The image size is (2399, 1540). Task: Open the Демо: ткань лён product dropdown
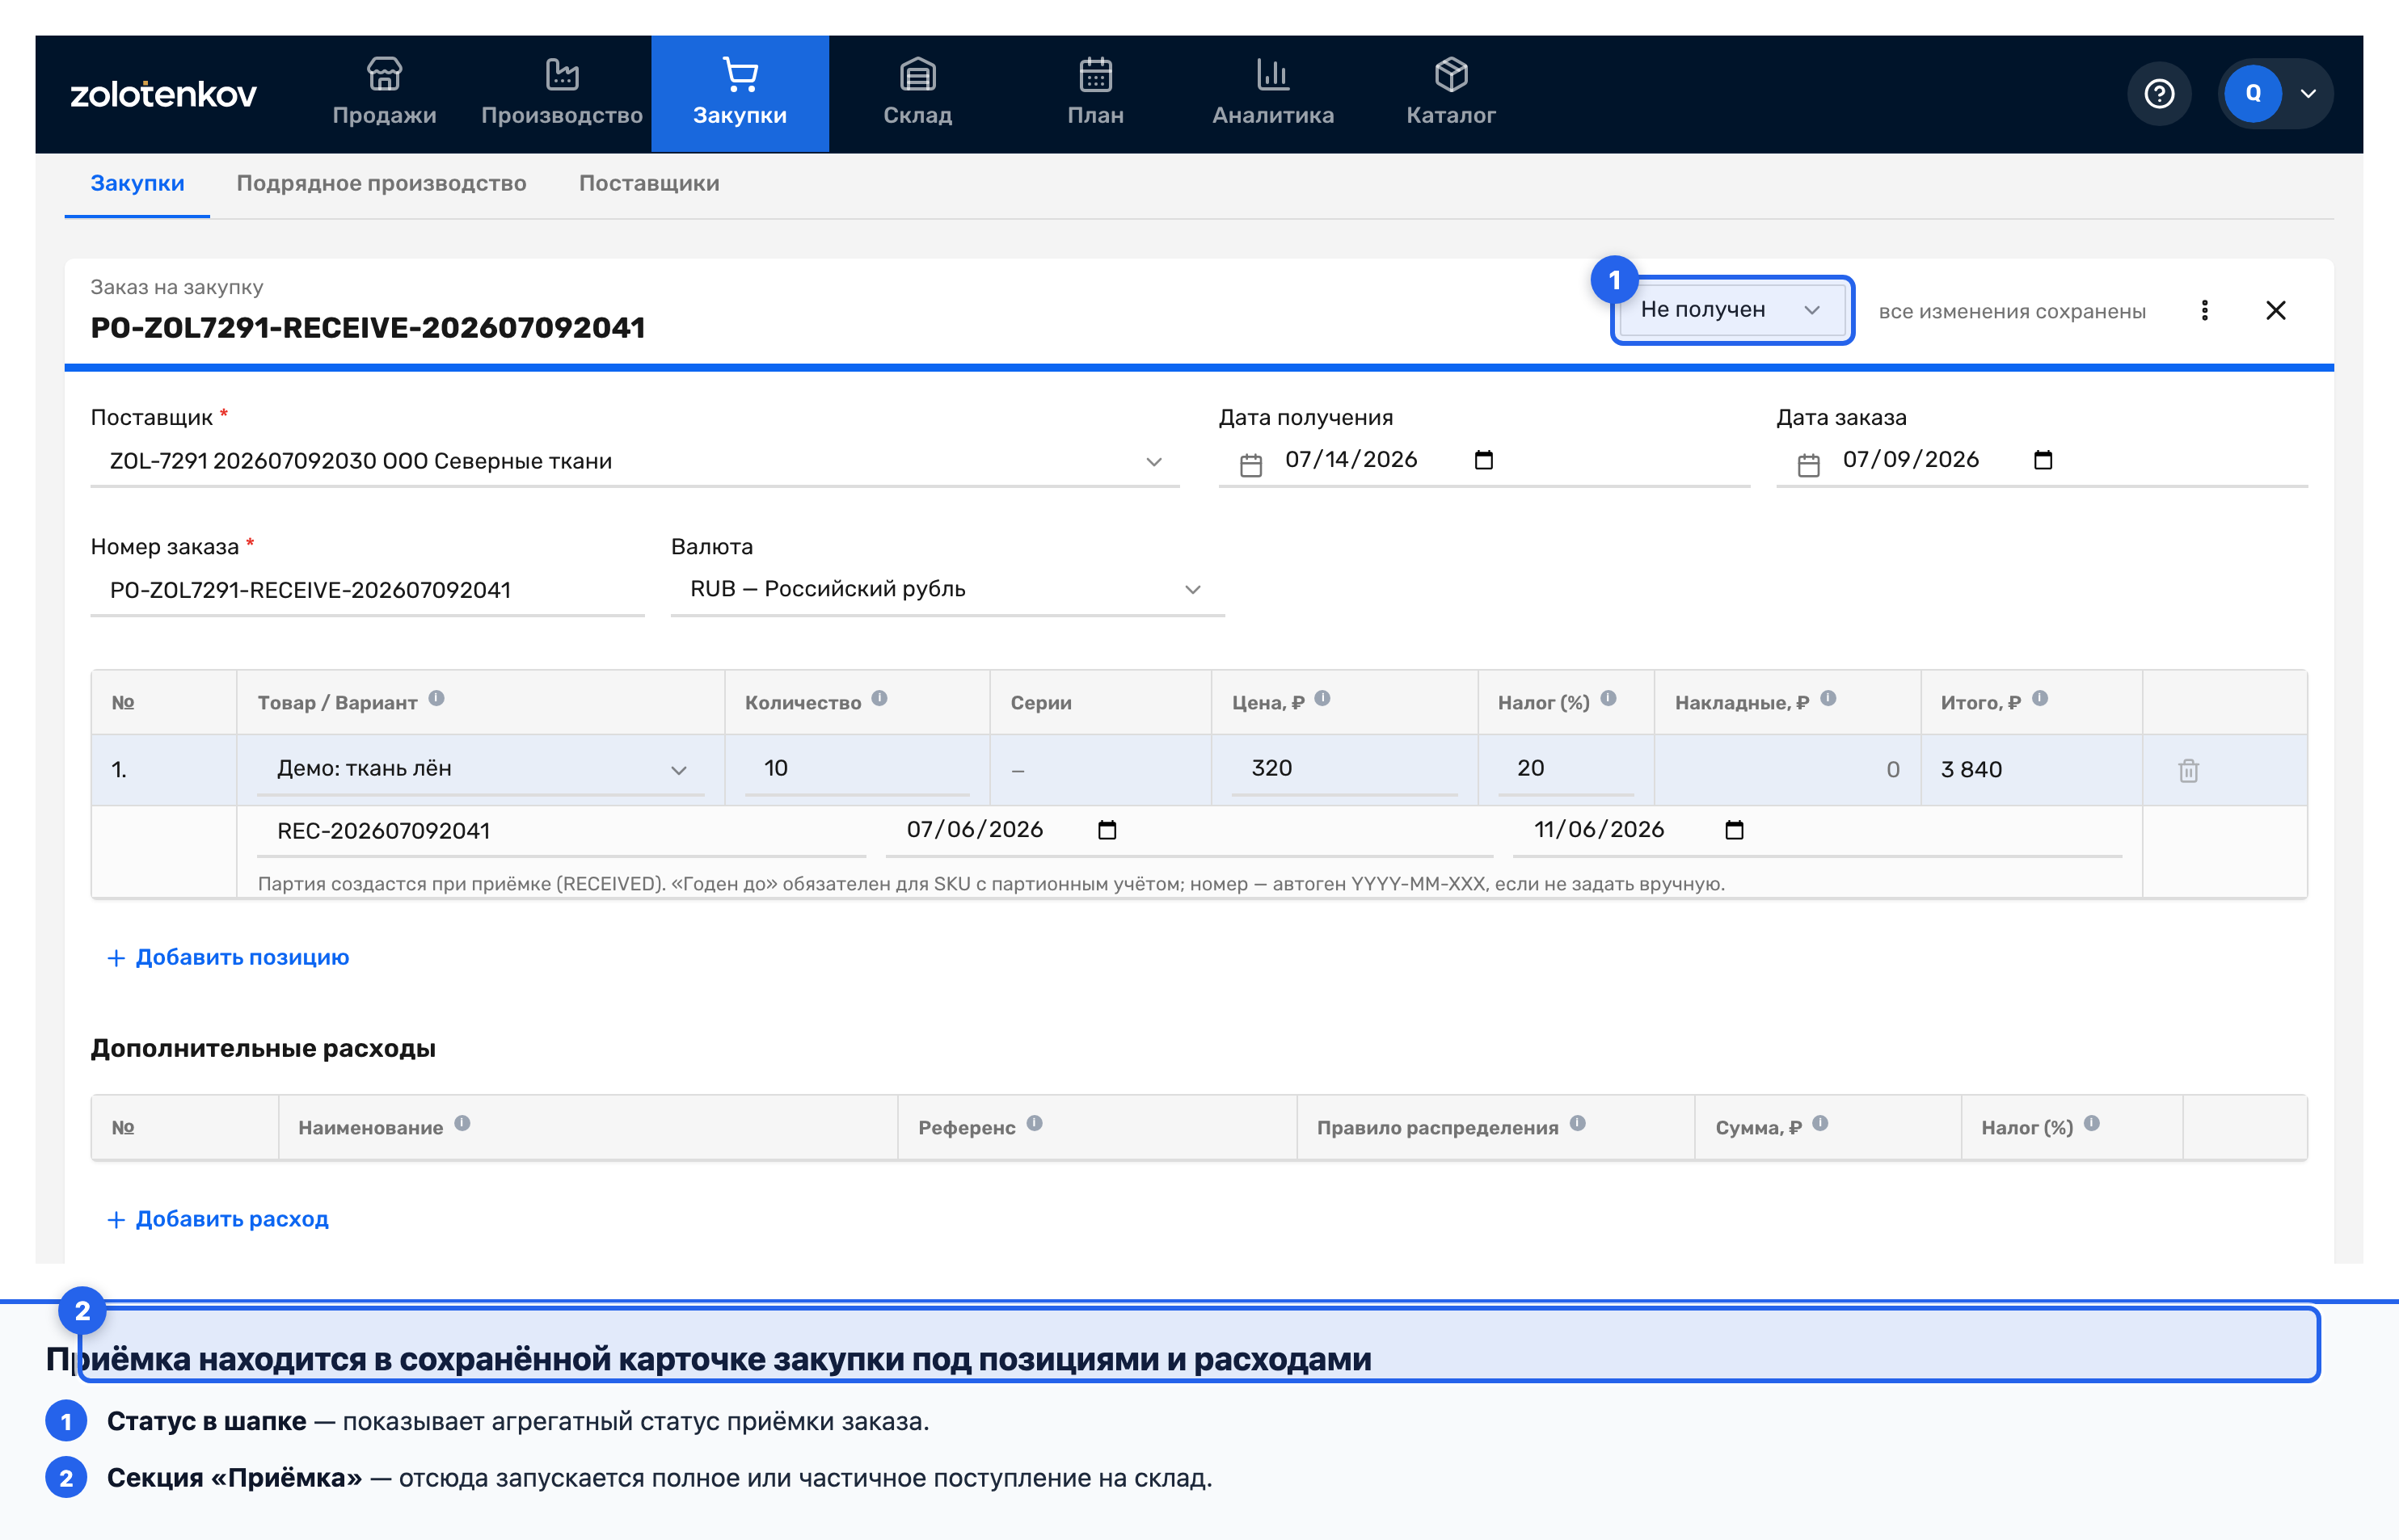(x=480, y=769)
